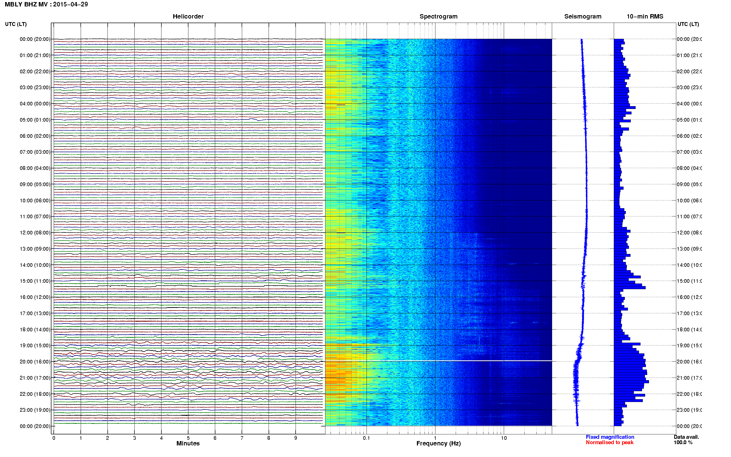Click the left '08:00 (04:00)' time label

point(35,168)
